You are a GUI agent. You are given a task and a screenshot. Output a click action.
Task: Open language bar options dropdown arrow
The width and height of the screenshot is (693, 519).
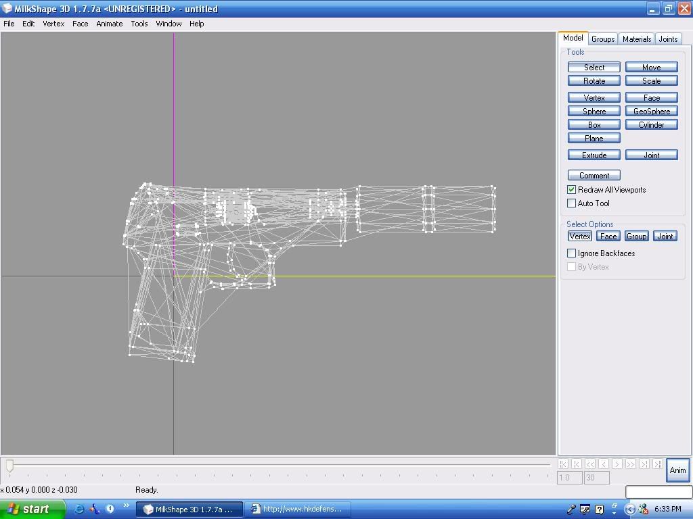614,514
